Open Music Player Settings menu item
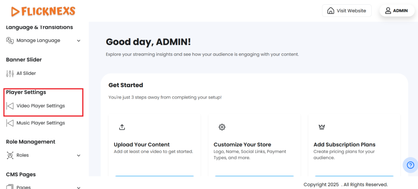Screen dimensions: 418x189 (40, 123)
